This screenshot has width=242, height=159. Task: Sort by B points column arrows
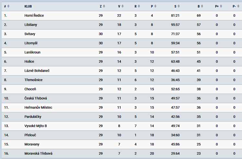coord(202,6)
